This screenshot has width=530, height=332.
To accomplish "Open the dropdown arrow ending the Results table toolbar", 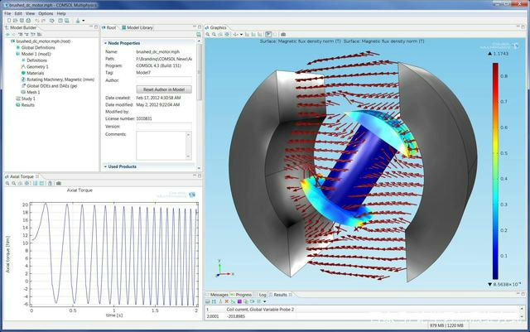I will [265, 301].
